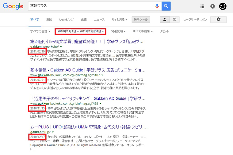Switch to the 地図 tab
Screen dimensions: 233x155
coord(49,20)
